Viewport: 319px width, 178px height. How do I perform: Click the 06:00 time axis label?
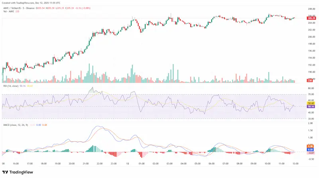point(211,163)
